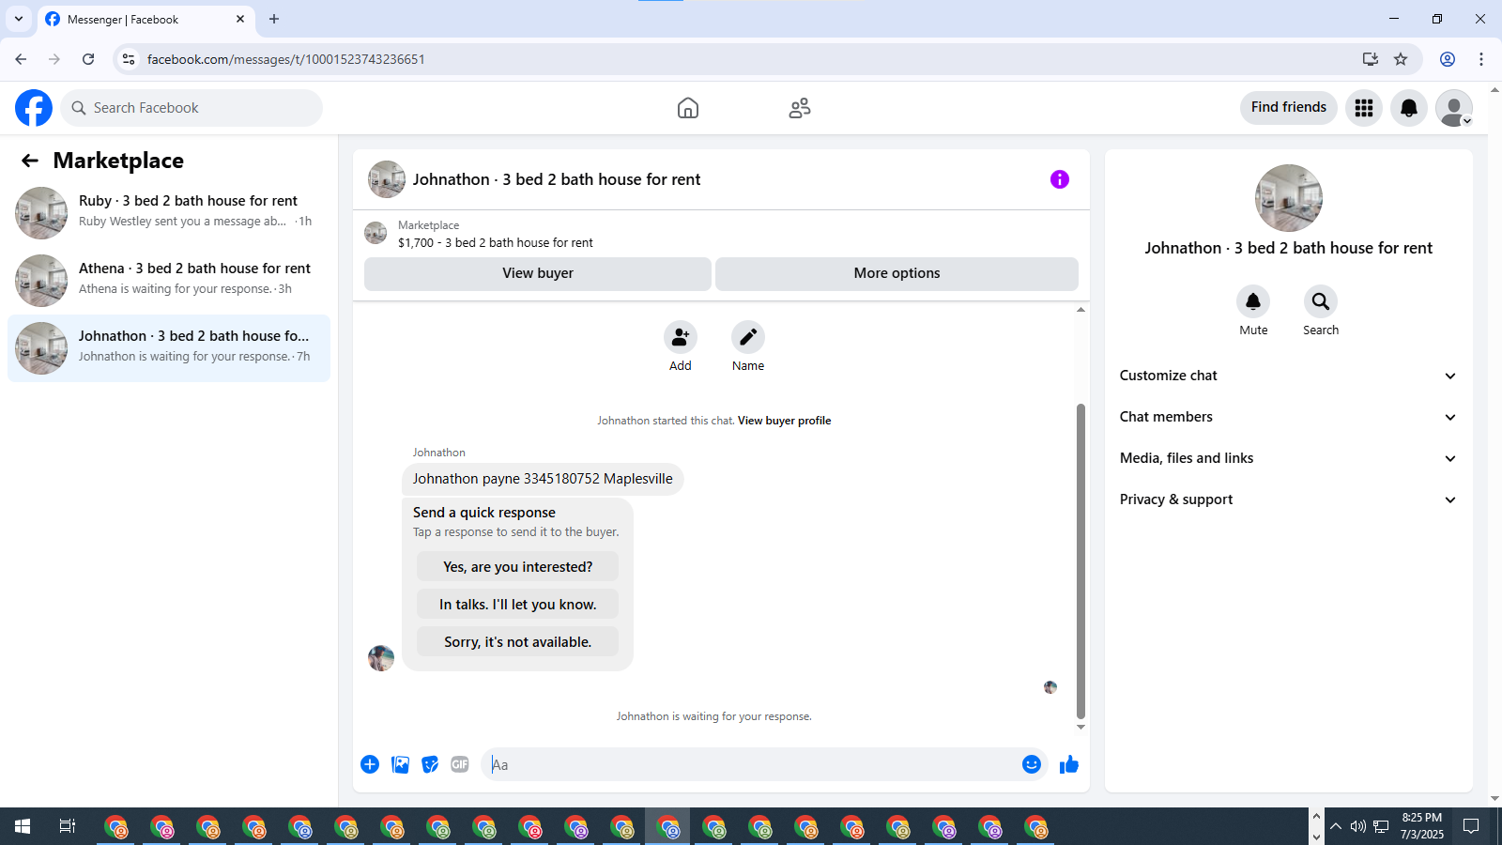Click the chat scrollbar down arrow
The image size is (1502, 845).
(1081, 727)
